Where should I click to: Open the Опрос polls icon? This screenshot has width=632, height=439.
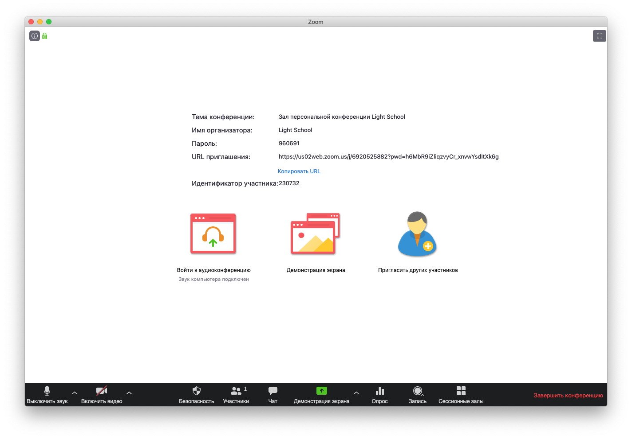pyautogui.click(x=380, y=395)
